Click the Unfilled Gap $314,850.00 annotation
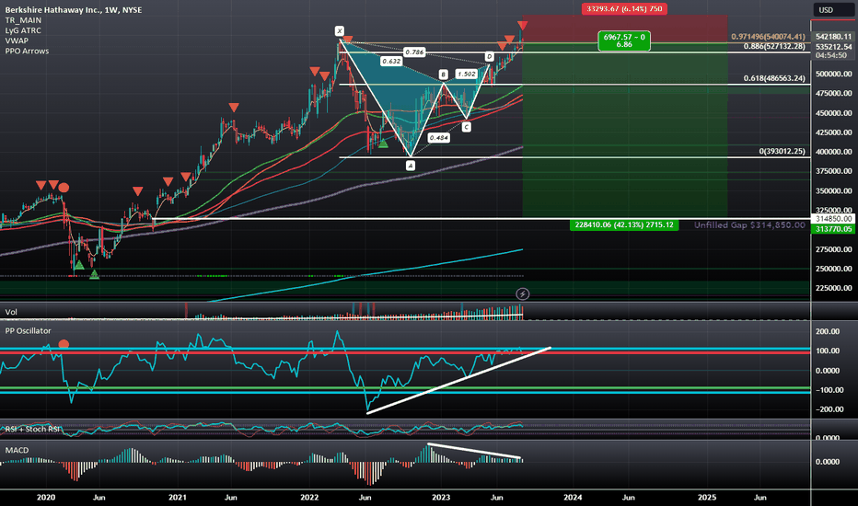This screenshot has height=506, width=858. tap(749, 224)
